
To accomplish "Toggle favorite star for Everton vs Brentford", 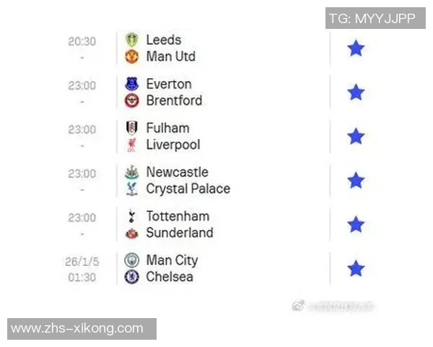I will (356, 93).
